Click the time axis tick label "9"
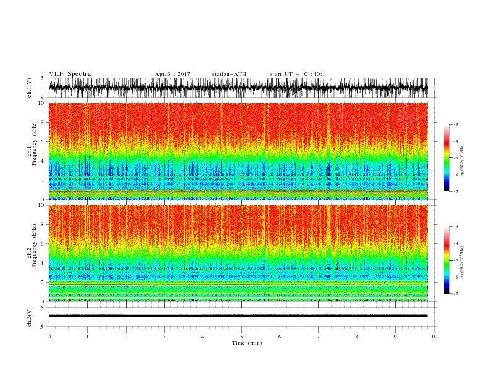The image size is (489, 378). click(x=395, y=337)
